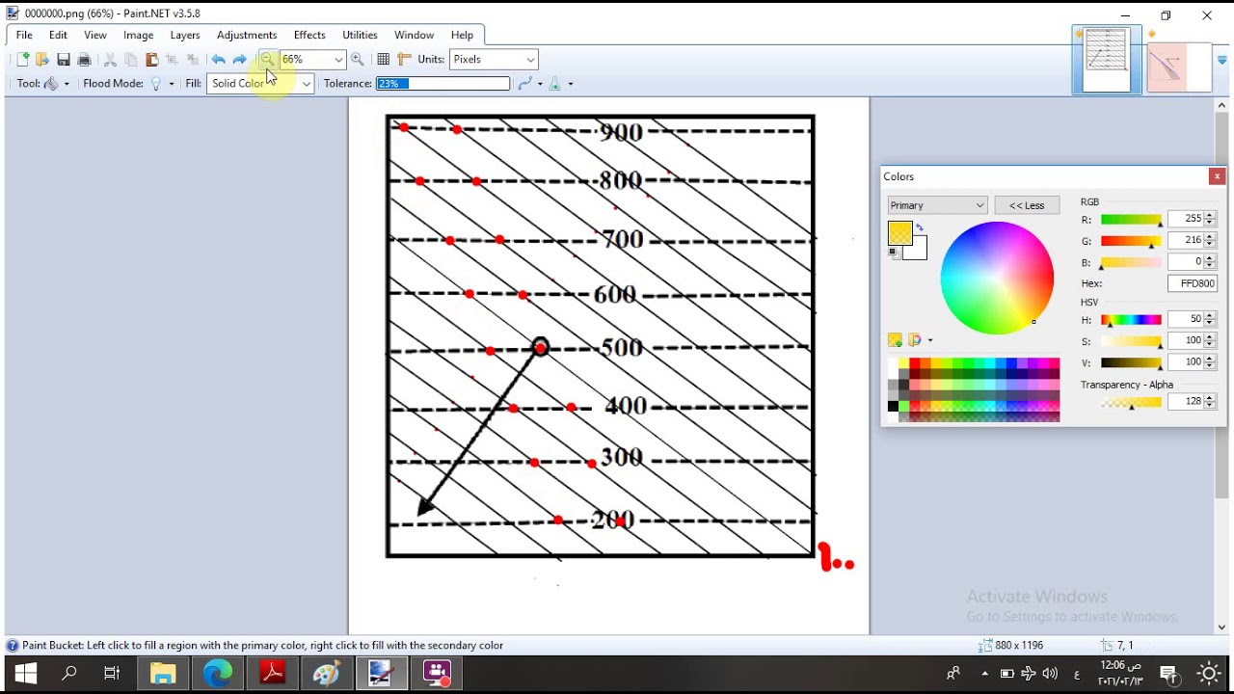The height and width of the screenshot is (694, 1234).
Task: Click the Tolerance bar showing 23%
Action: [x=443, y=84]
